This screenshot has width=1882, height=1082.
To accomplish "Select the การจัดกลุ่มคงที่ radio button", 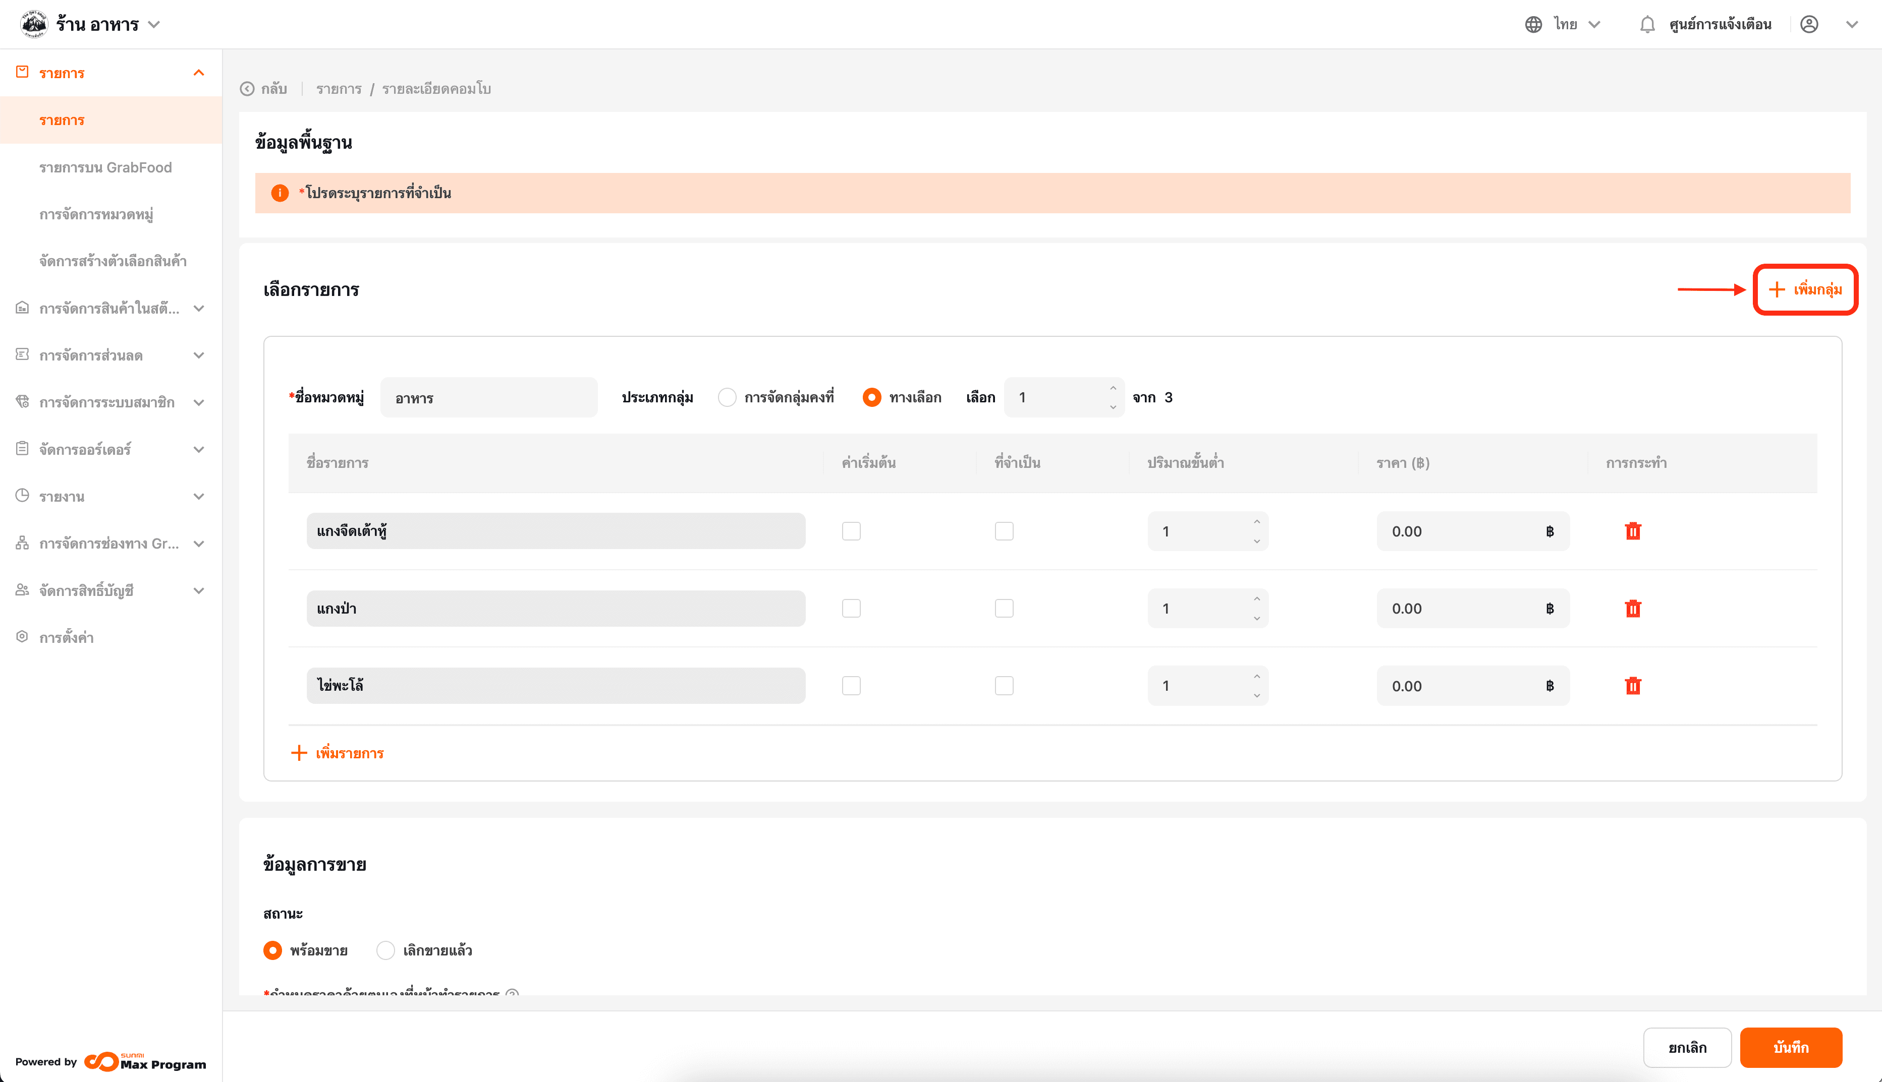I will [727, 398].
